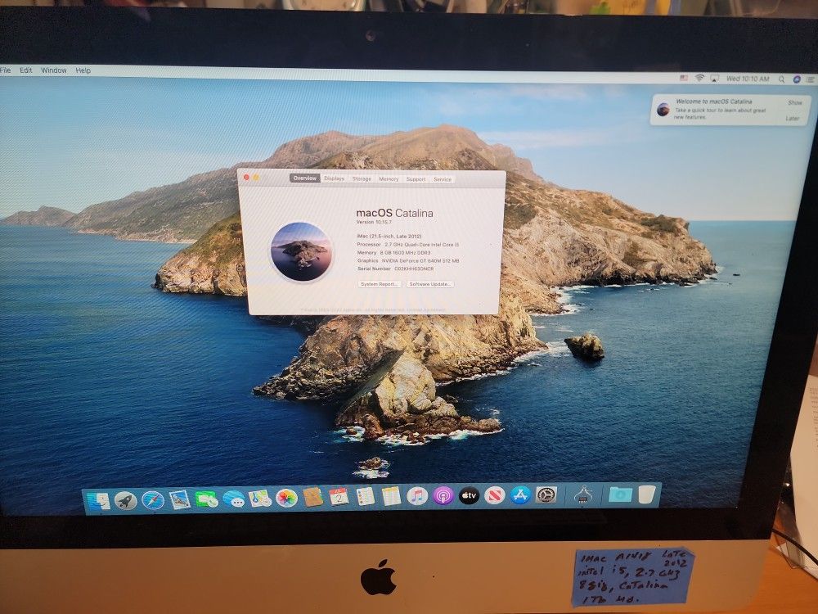Click the System Report button

click(x=380, y=284)
